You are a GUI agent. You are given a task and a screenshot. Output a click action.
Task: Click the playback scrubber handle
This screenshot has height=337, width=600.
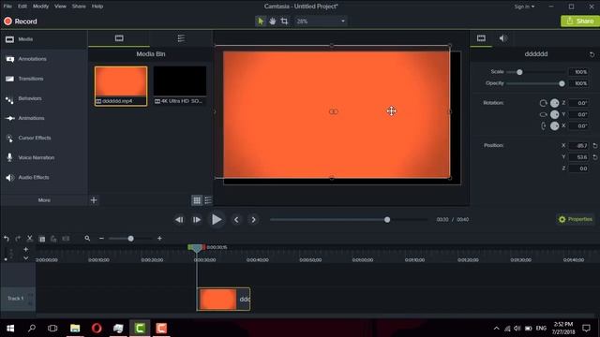387,220
